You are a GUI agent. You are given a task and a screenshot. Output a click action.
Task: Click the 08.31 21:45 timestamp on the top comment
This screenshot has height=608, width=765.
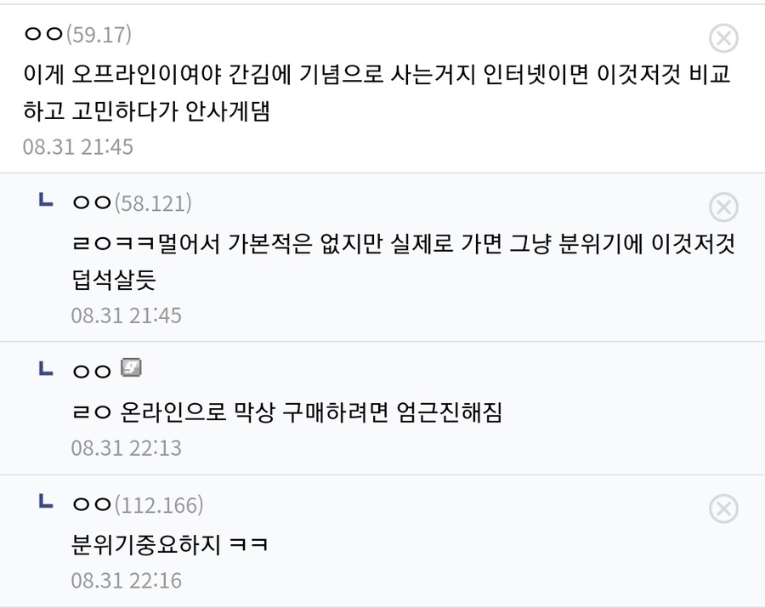(78, 147)
